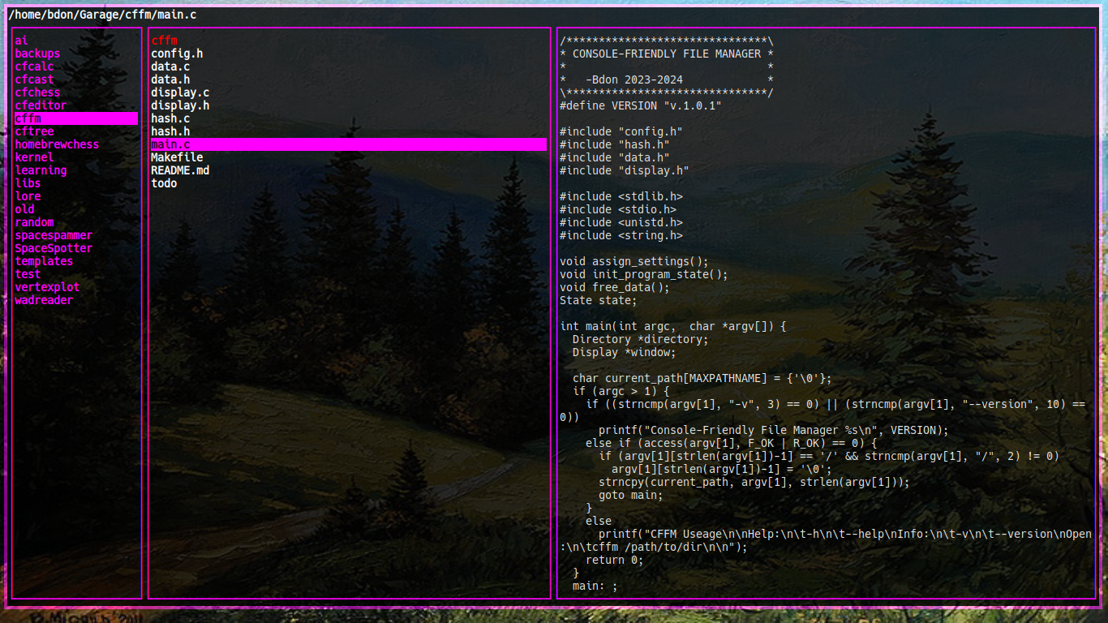Open the Makefile entry
This screenshot has width=1108, height=623.
tap(177, 157)
